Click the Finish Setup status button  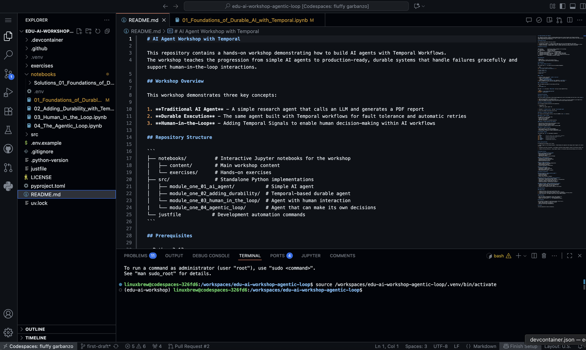[x=520, y=346]
